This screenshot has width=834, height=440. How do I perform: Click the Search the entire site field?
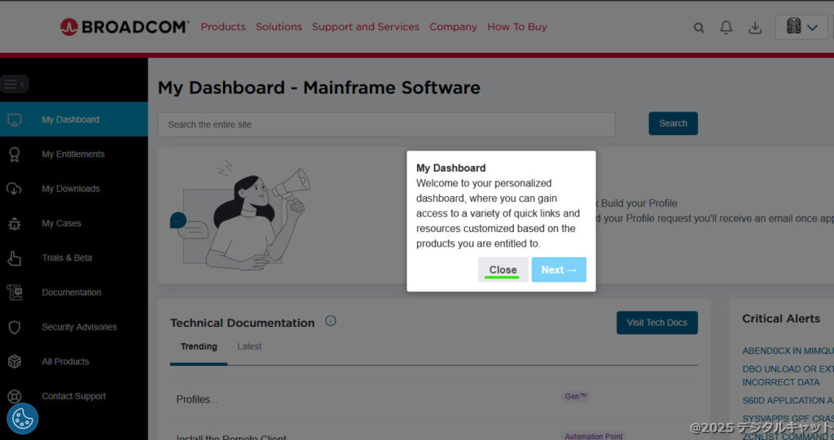coord(386,124)
